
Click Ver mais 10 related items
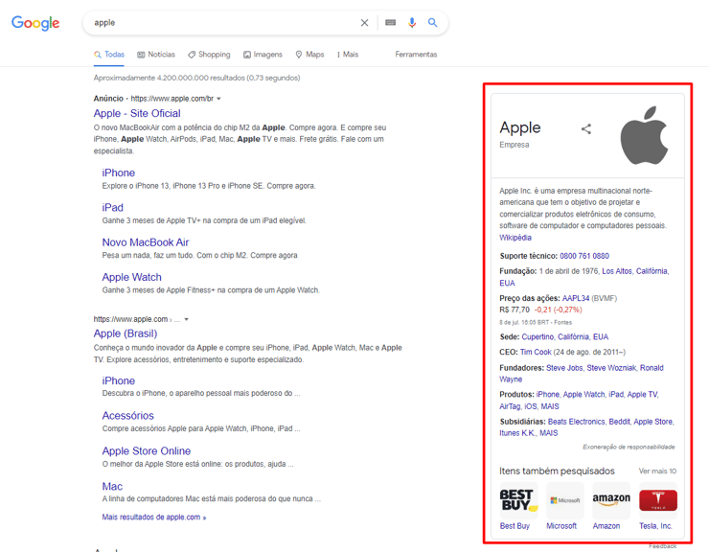(657, 471)
